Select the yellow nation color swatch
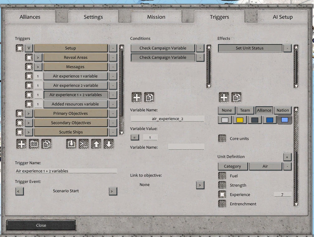Image resolution: width=314 pixels, height=237 pixels. (x=240, y=119)
